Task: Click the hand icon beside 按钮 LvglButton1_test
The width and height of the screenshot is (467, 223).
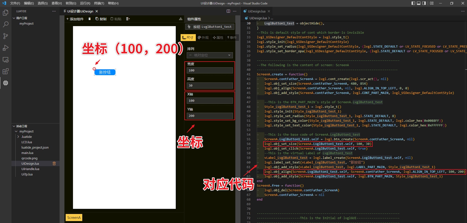Action: click(189, 27)
